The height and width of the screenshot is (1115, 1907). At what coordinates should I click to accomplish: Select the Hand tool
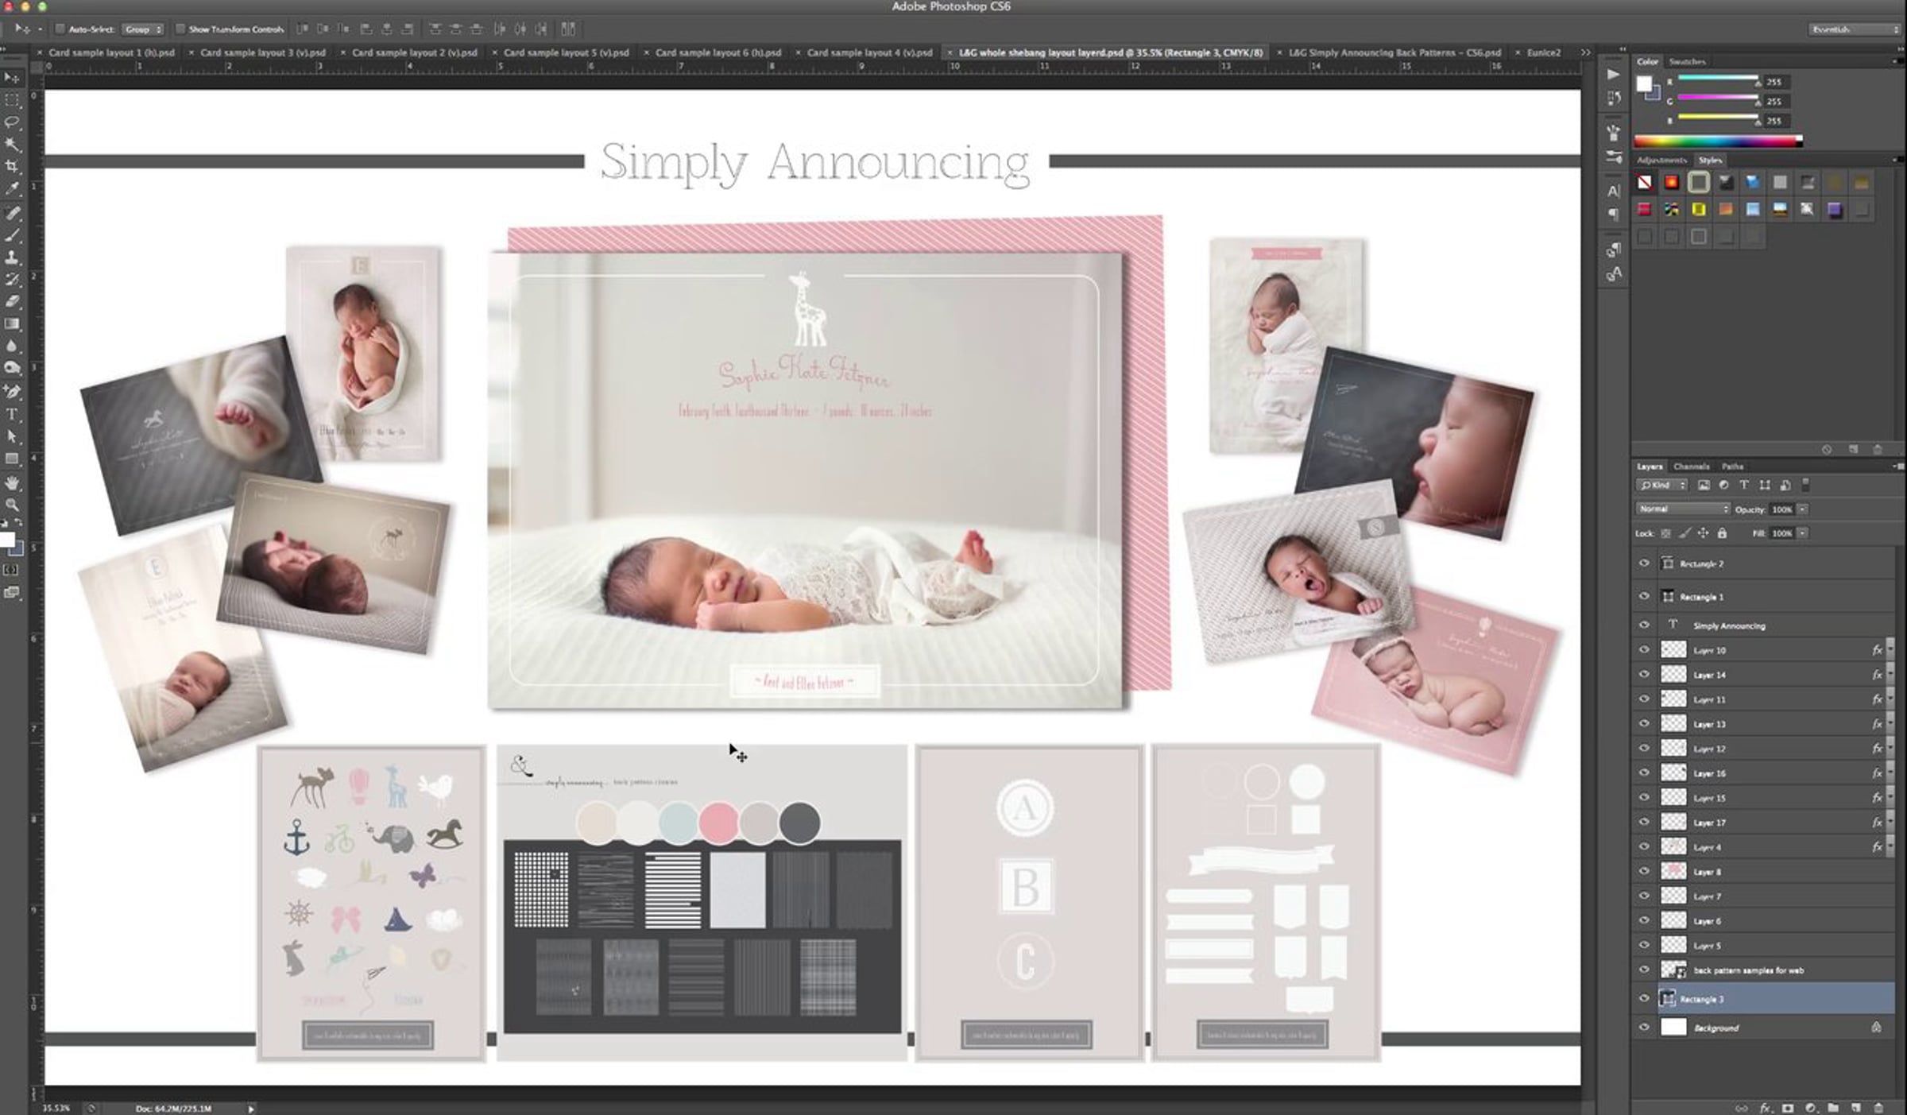coord(12,482)
